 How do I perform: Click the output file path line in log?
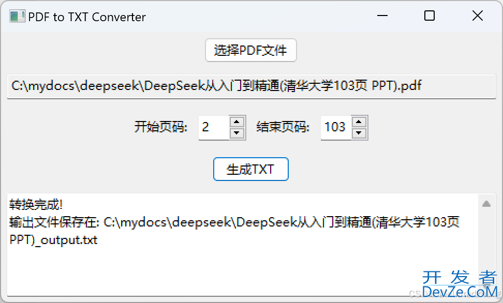[x=234, y=231]
